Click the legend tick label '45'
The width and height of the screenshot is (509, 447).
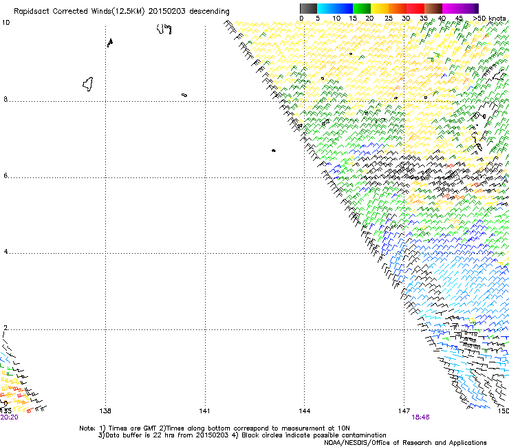[459, 19]
